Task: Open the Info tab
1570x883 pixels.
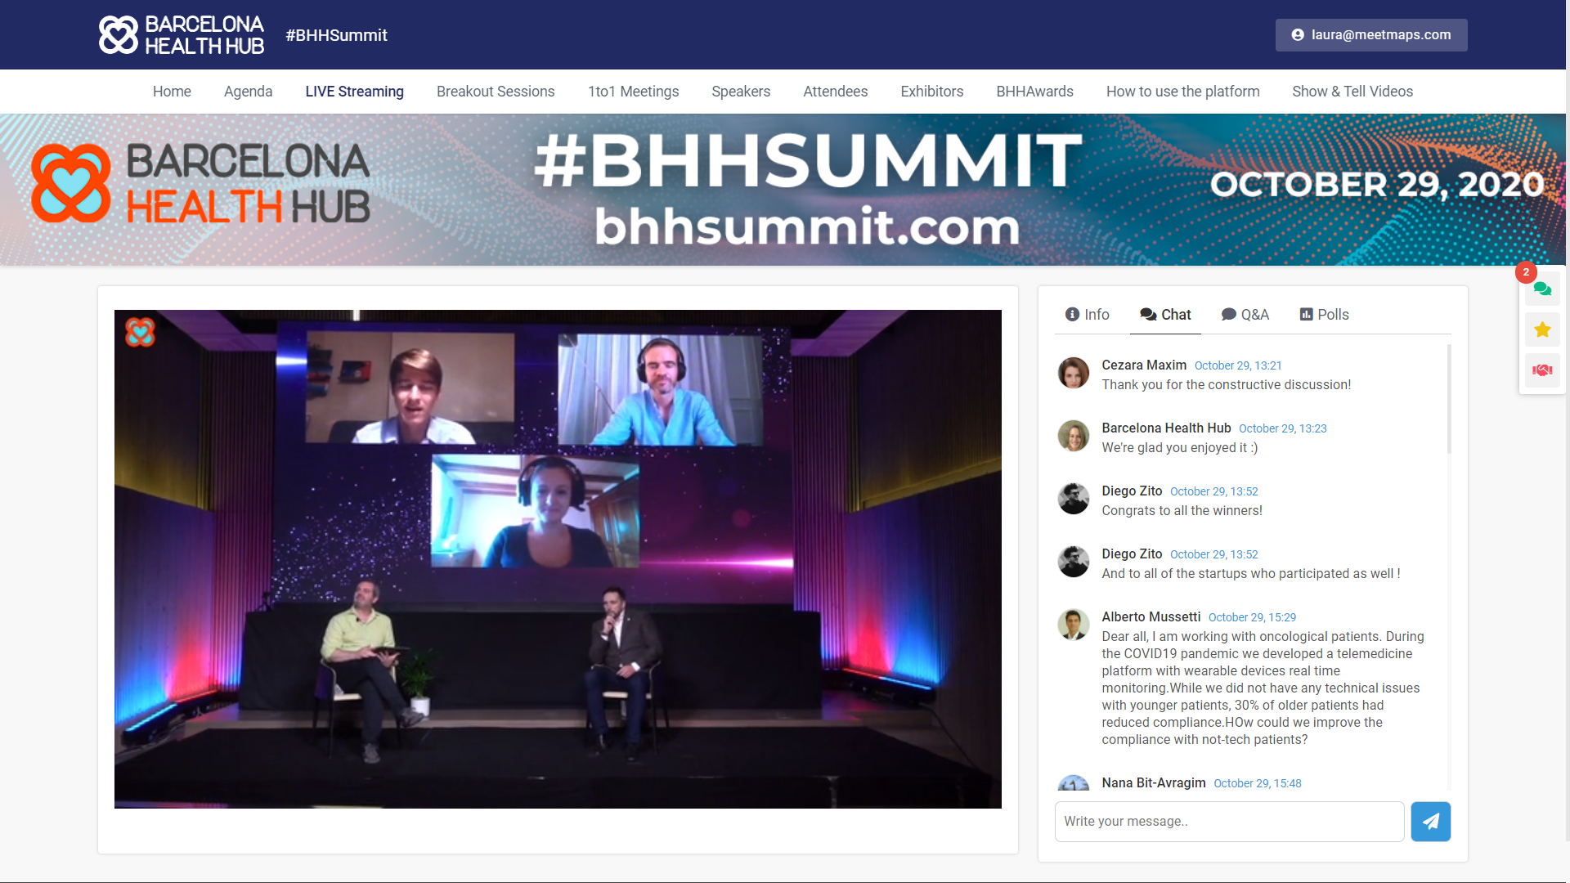Action: (x=1087, y=315)
